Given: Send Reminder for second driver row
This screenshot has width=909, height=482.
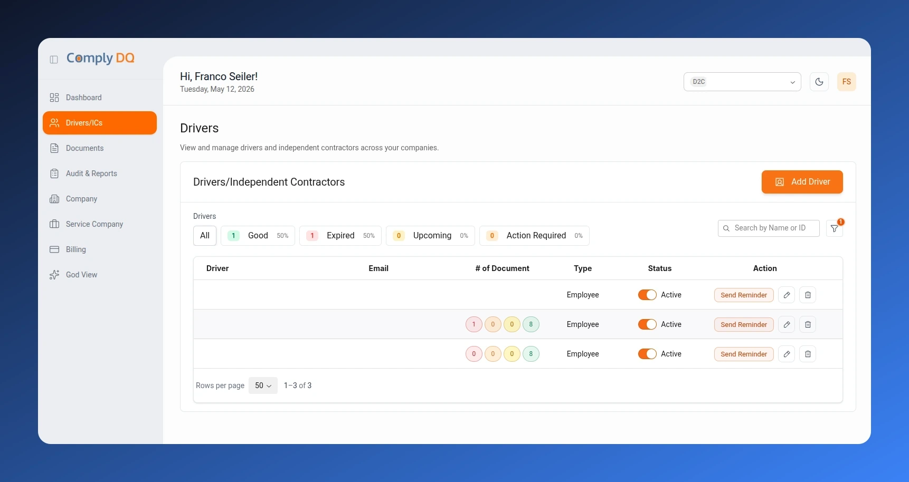Looking at the screenshot, I should pos(744,324).
